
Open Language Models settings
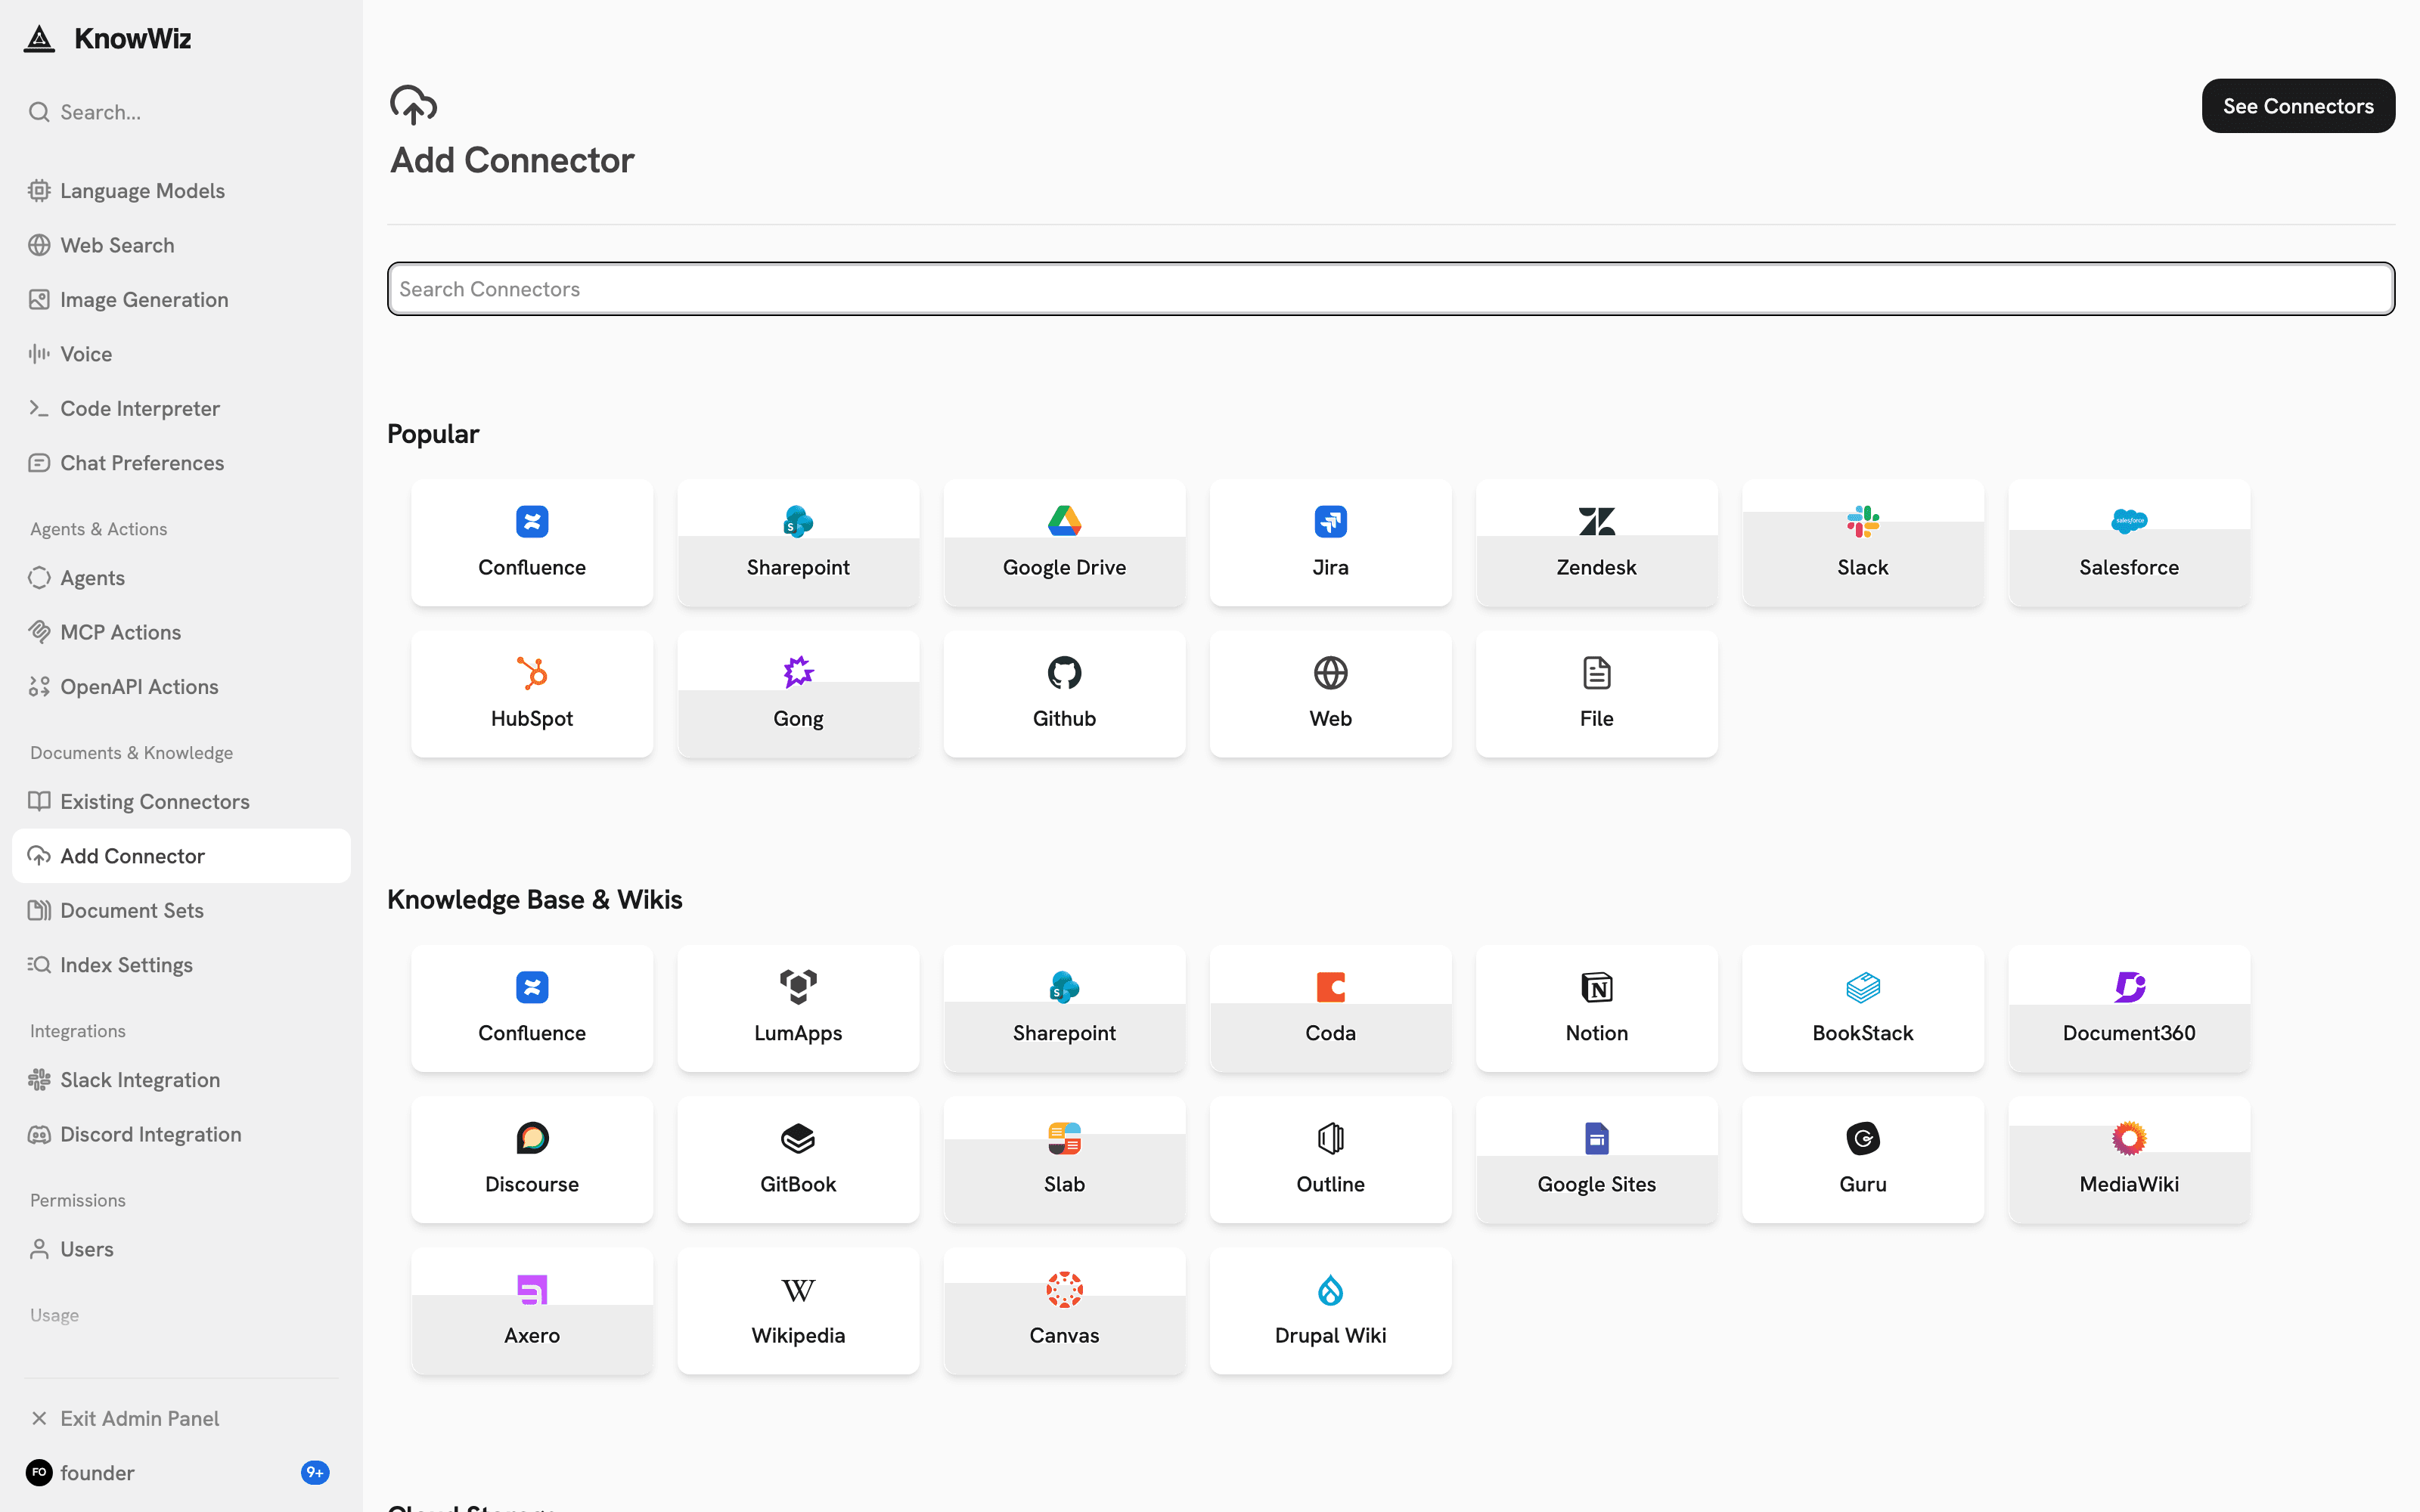181,190
